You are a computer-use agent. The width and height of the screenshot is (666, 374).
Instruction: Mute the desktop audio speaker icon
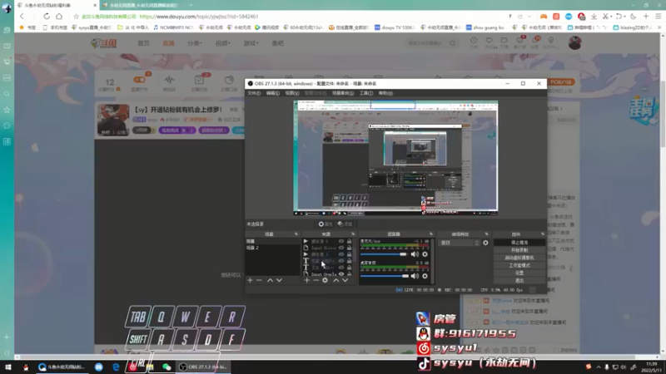point(415,276)
